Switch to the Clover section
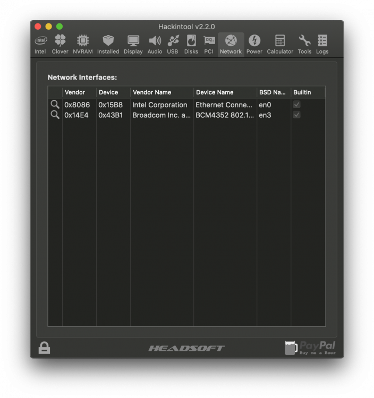This screenshot has width=374, height=398. (x=60, y=45)
